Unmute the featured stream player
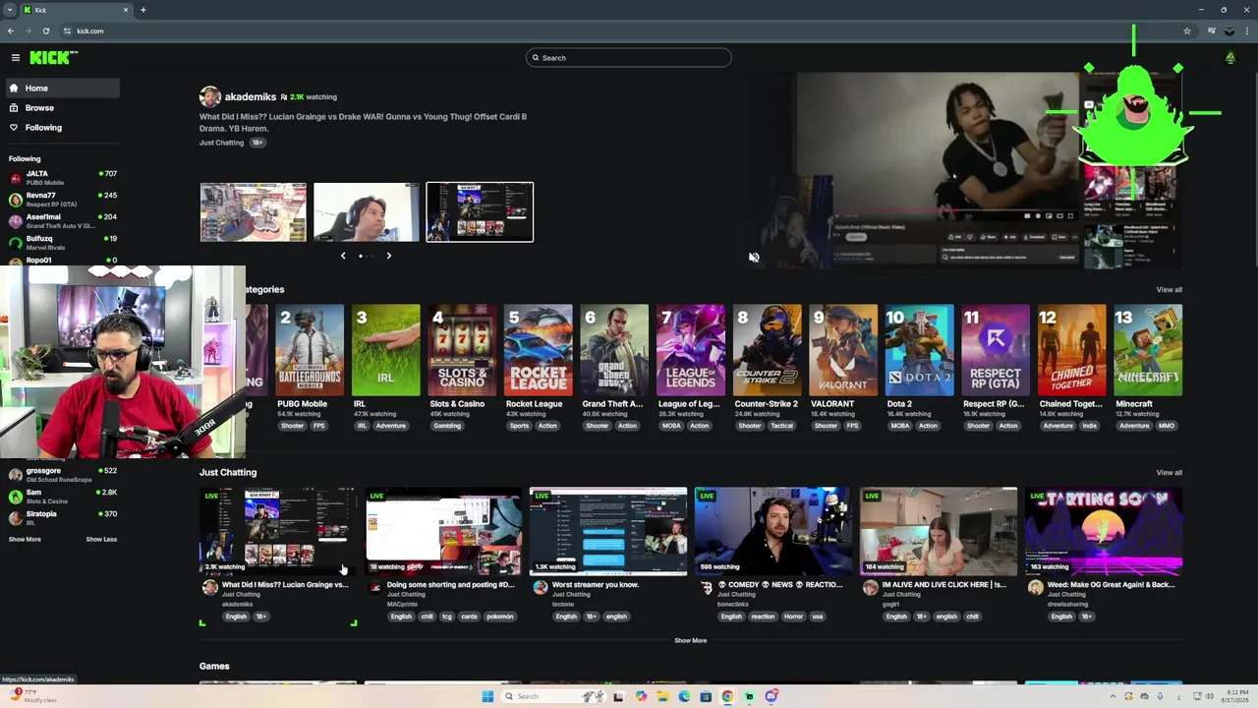 [754, 258]
